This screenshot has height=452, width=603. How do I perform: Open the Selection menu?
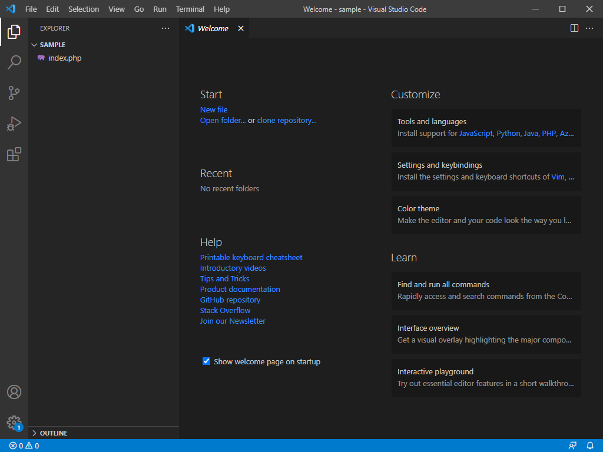pos(84,9)
